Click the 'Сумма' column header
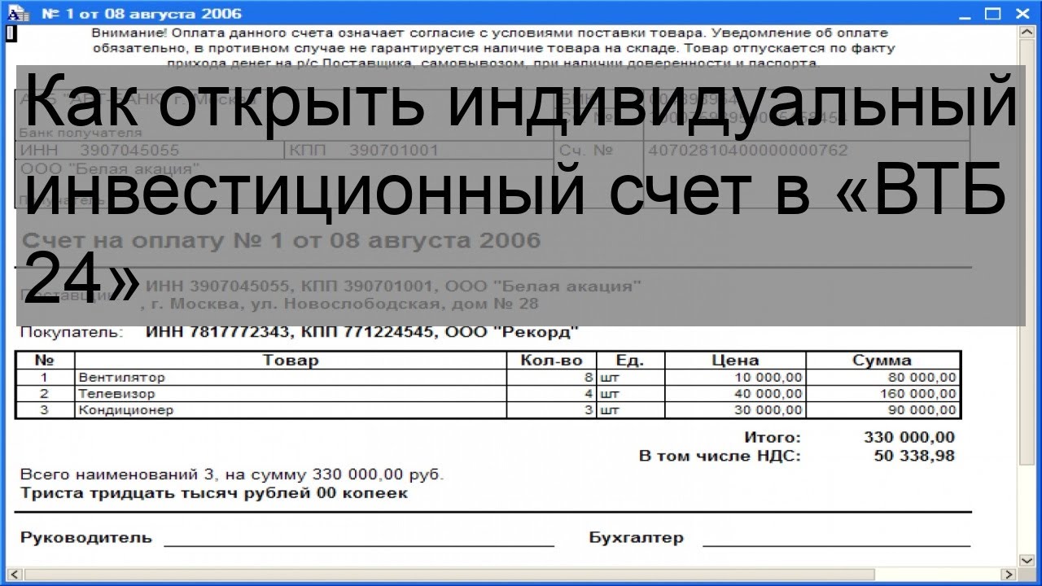 coord(883,361)
